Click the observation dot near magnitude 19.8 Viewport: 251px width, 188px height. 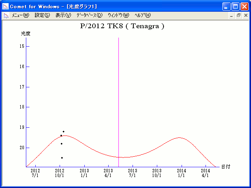(62, 144)
